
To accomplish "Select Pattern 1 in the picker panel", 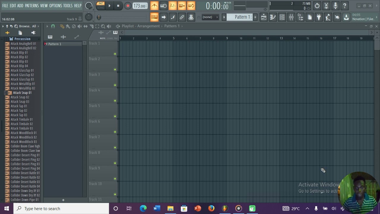I will (x=63, y=44).
